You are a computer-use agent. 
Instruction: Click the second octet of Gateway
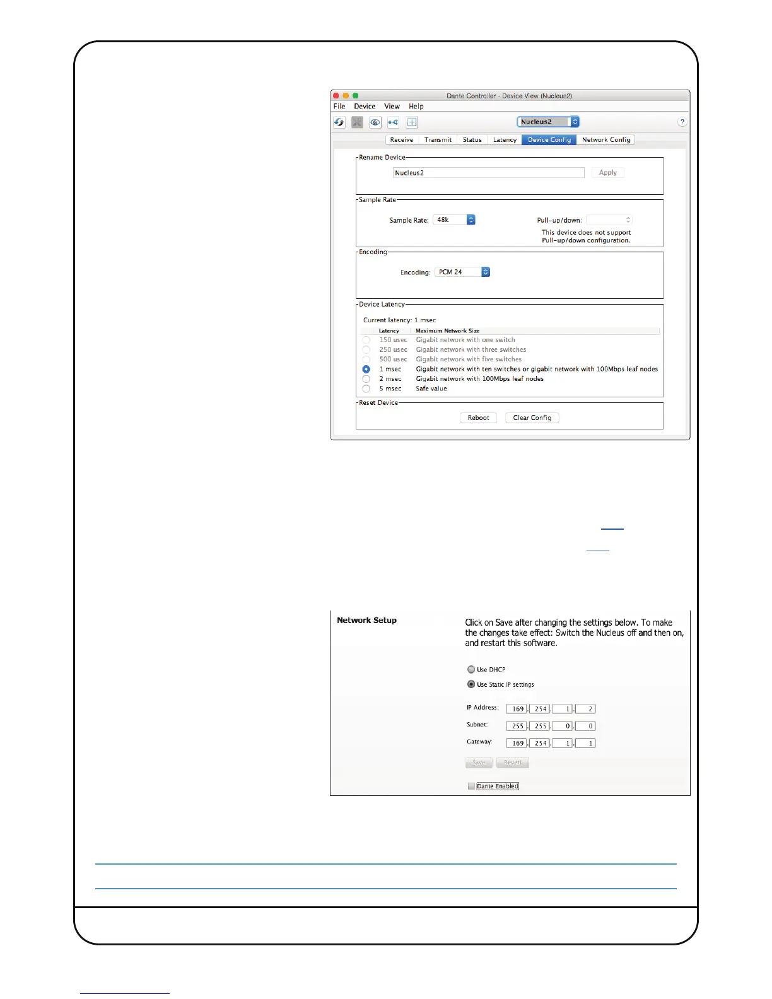click(539, 743)
